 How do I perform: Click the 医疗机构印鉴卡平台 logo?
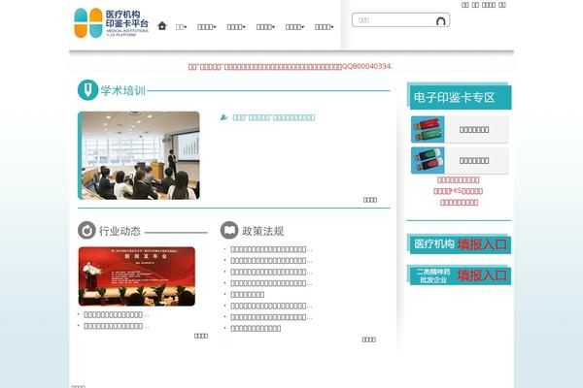[111, 23]
